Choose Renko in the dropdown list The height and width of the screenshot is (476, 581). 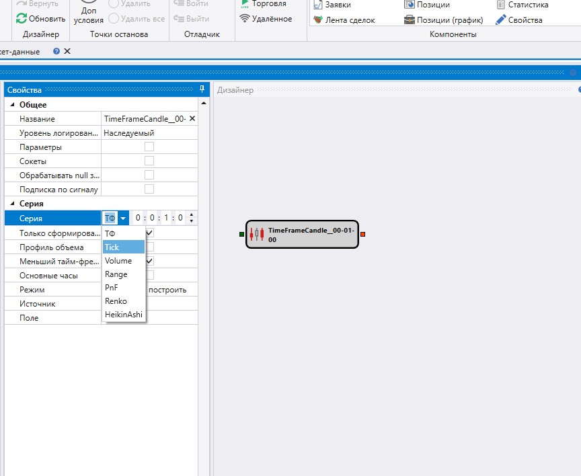pos(116,301)
